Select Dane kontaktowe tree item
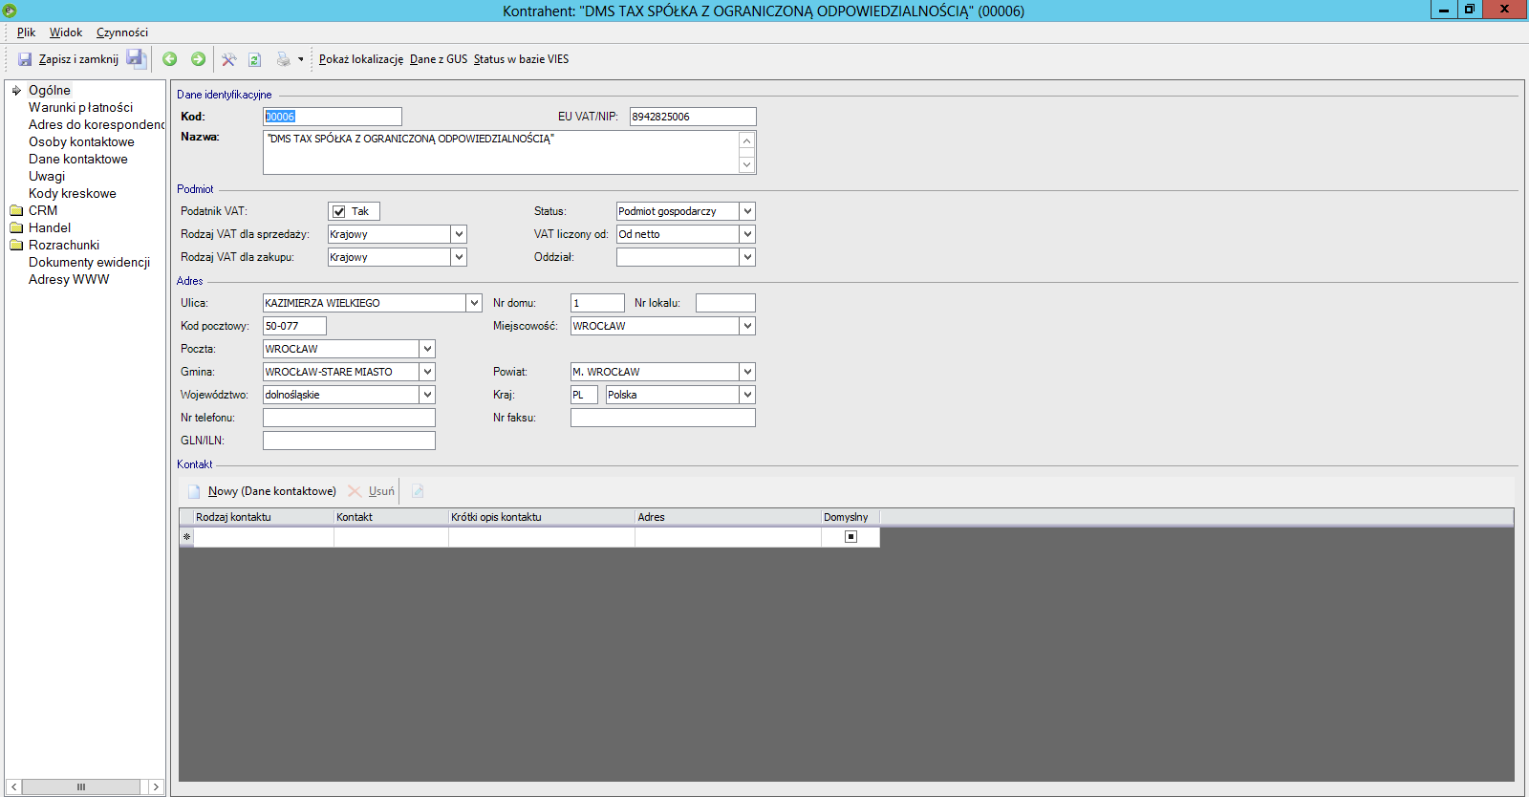The image size is (1529, 797). pyautogui.click(x=77, y=159)
